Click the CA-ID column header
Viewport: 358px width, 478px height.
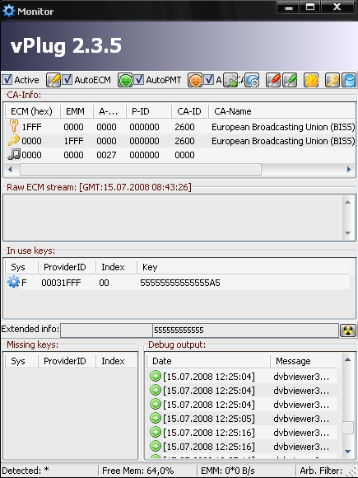[x=189, y=111]
